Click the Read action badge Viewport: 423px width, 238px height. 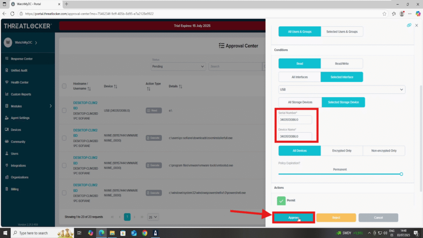(154, 110)
